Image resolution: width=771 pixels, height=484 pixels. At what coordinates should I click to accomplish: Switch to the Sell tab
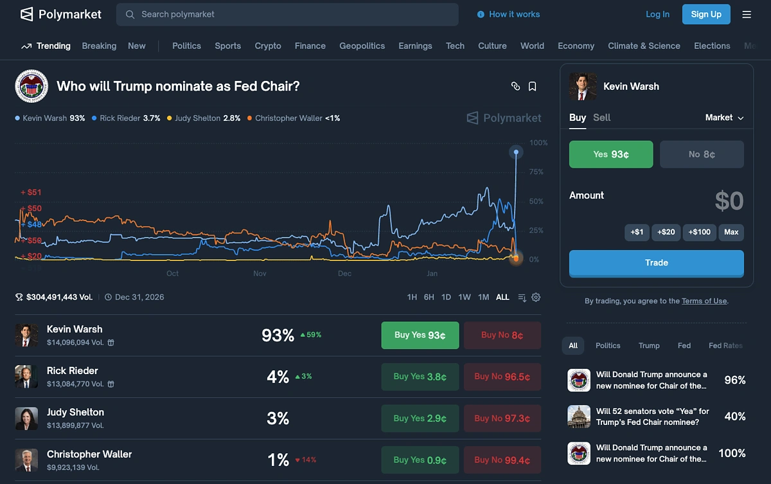tap(601, 118)
